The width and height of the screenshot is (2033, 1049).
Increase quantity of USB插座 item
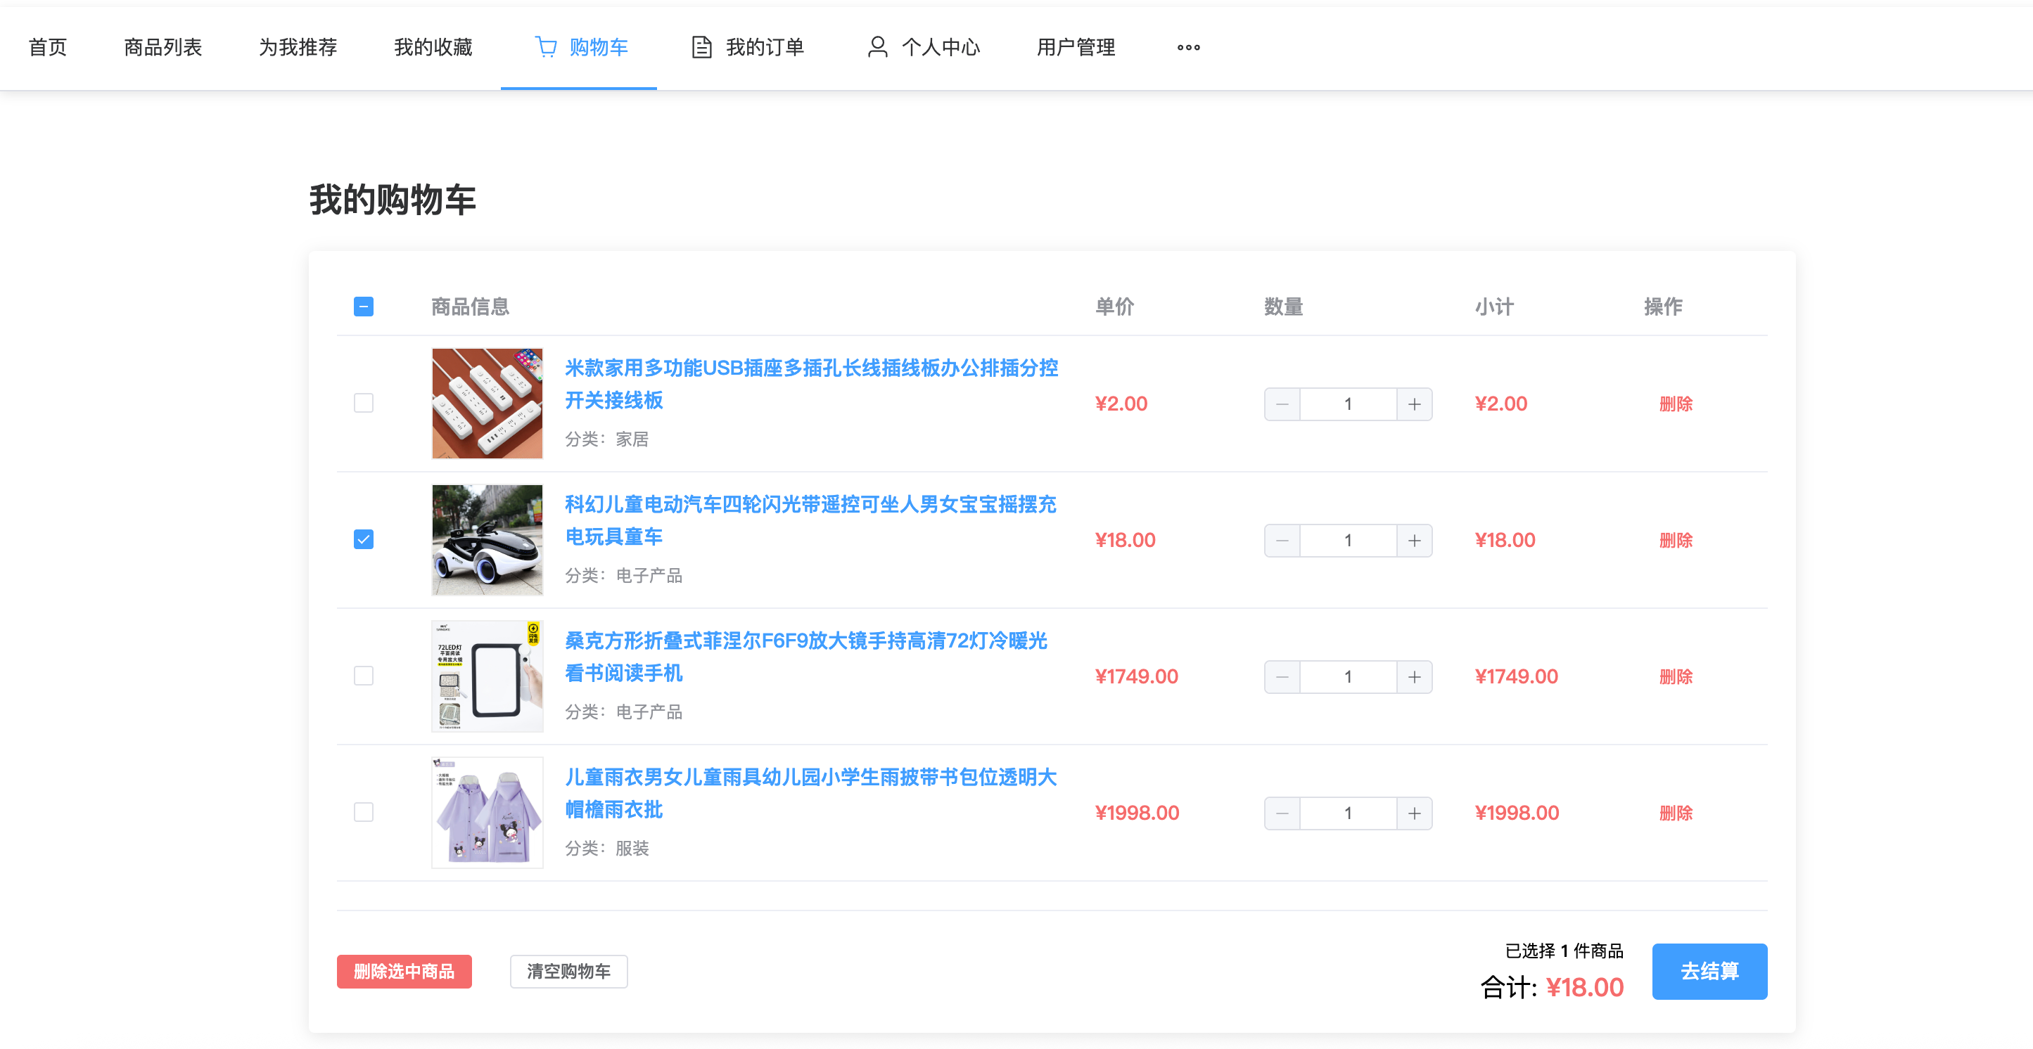tap(1413, 404)
